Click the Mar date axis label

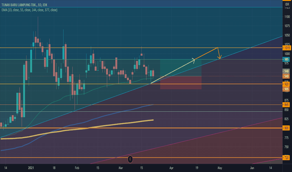pos(121,168)
